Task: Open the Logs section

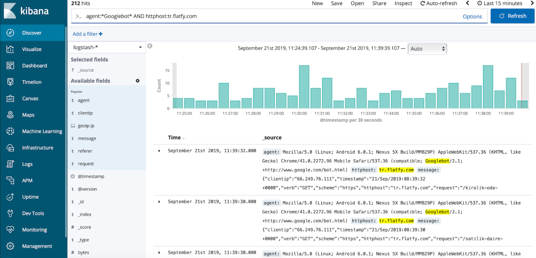Action: pos(32,164)
